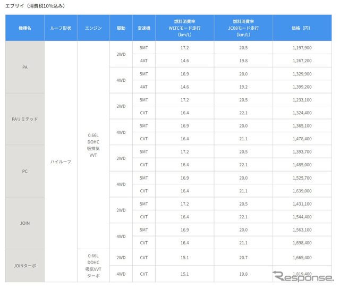Select the price 1,399,200
Image resolution: width=340 pixels, height=288 pixels.
click(302, 87)
